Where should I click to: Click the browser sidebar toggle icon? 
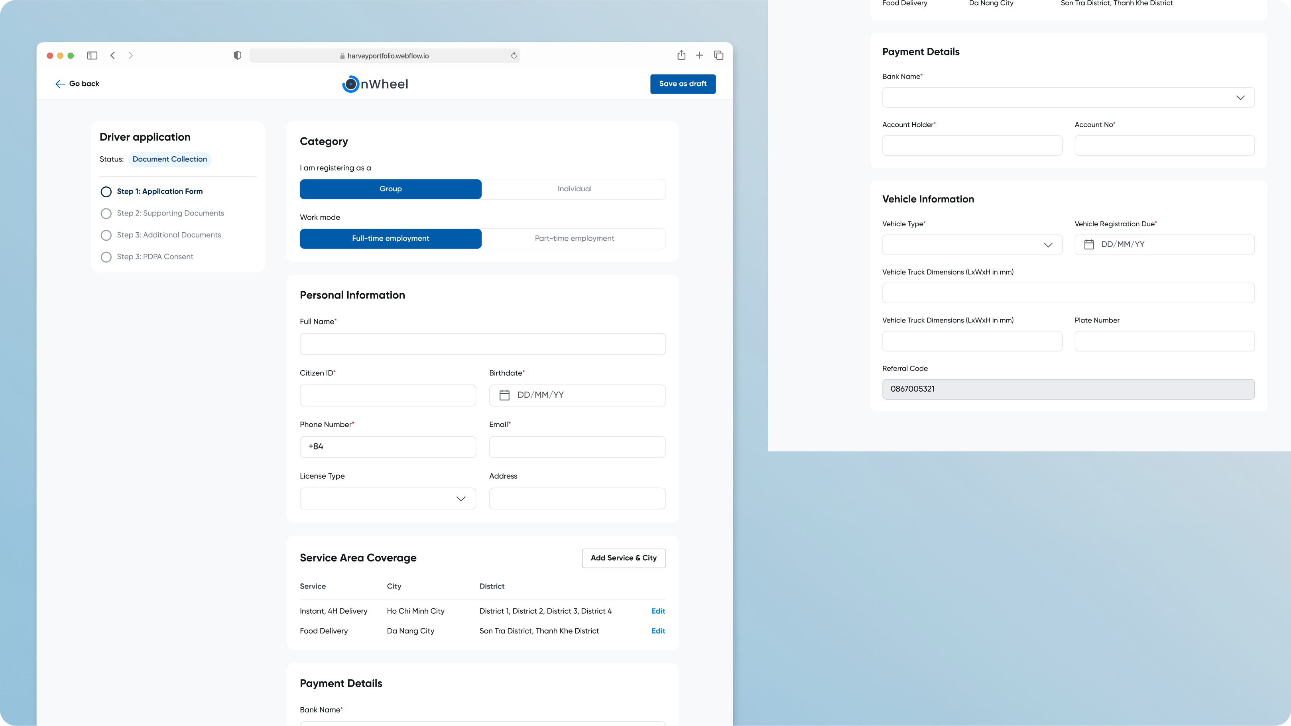click(x=92, y=56)
